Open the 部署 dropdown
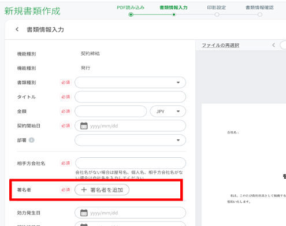This screenshot has height=226, width=286. 130,140
